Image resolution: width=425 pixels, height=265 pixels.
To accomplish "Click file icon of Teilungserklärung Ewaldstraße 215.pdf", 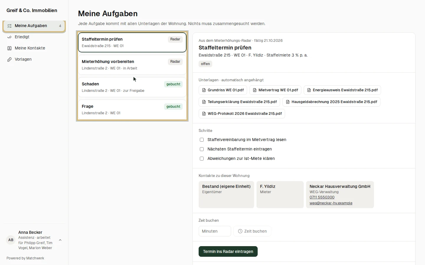I will pos(204,102).
